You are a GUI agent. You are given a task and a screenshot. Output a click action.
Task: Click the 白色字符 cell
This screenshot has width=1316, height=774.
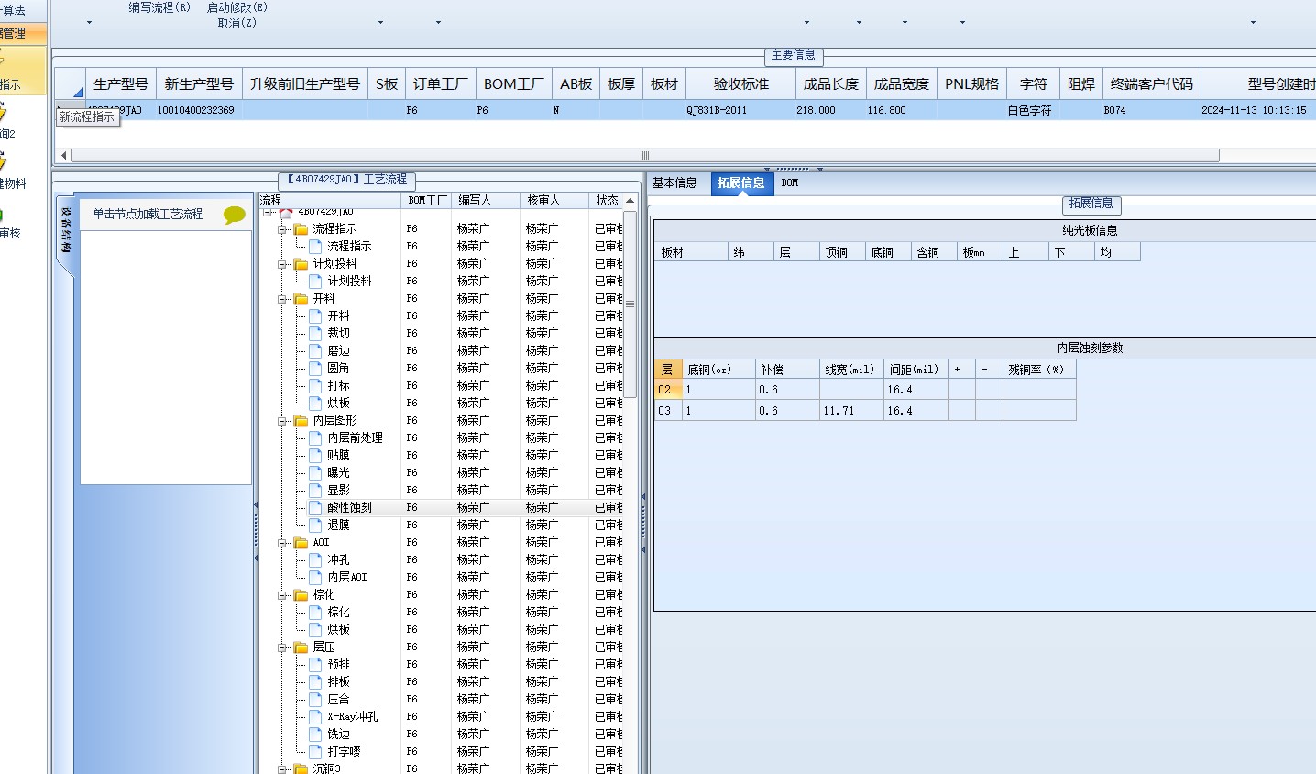1033,110
